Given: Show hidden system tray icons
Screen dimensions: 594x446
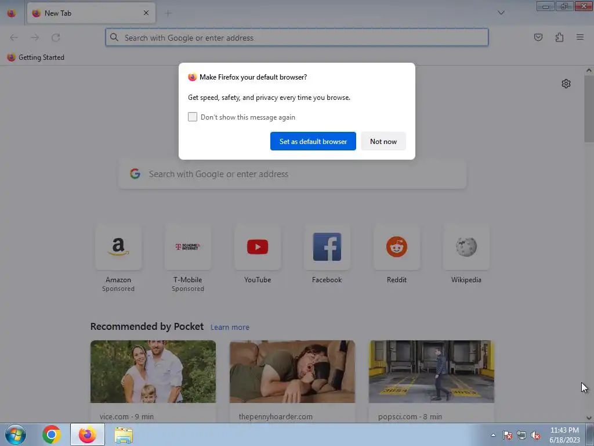Looking at the screenshot, I should pos(493,435).
